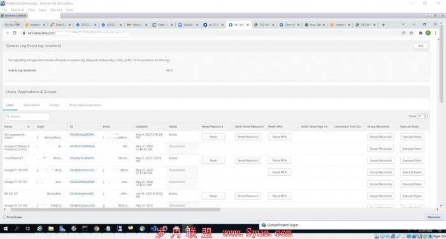Screen dimensions: 446x239
Task: Reset MFA for Google Fi CN 100
Action: [x=279, y=173]
